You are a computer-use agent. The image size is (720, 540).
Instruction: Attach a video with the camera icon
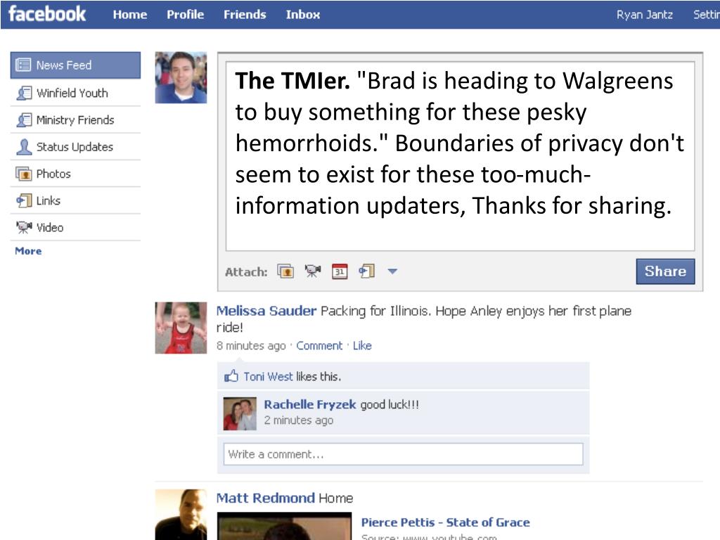click(x=313, y=271)
